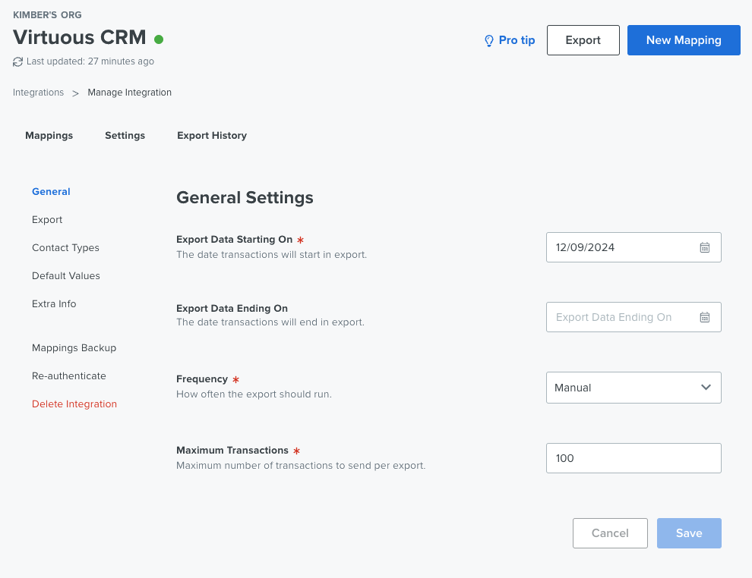This screenshot has height=578, width=752.
Task: Select Export in the settings sidebar
Action: click(47, 220)
